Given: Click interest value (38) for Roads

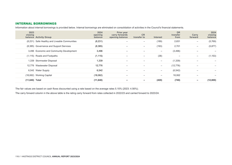Looking at the screenshot, I should pos(160,56).
